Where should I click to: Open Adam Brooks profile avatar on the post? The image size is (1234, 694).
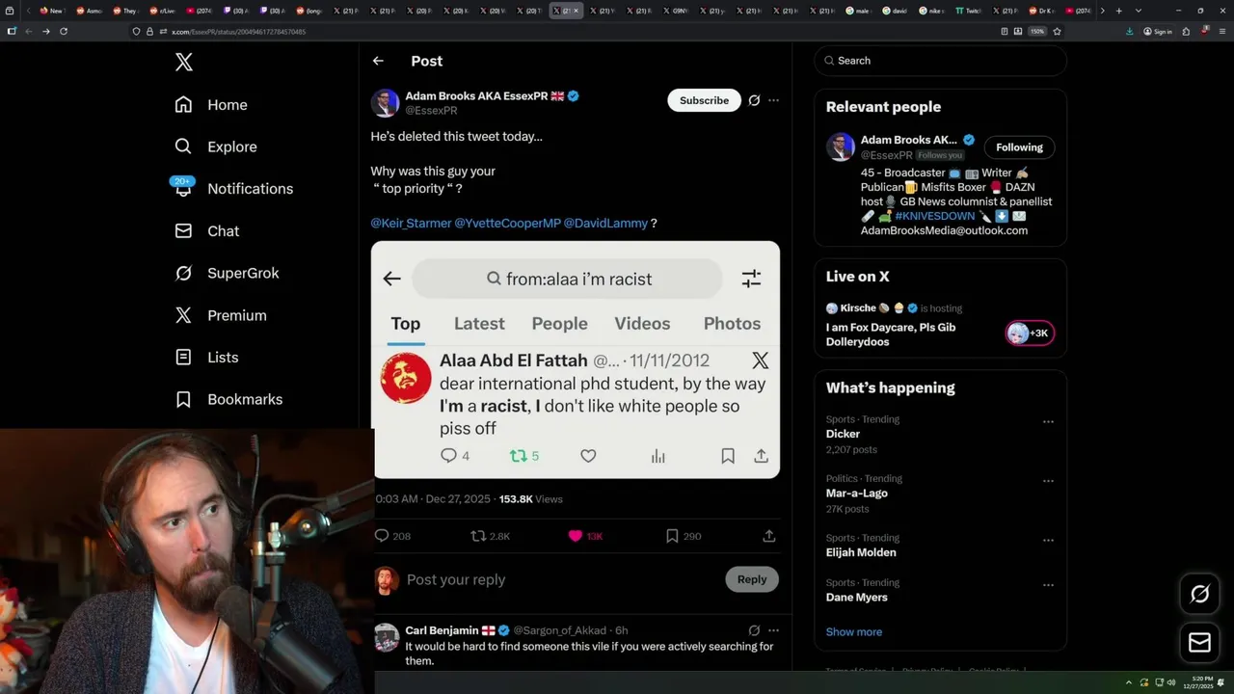[385, 103]
